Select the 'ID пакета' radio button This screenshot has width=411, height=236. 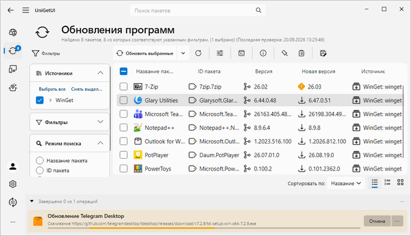coord(40,170)
